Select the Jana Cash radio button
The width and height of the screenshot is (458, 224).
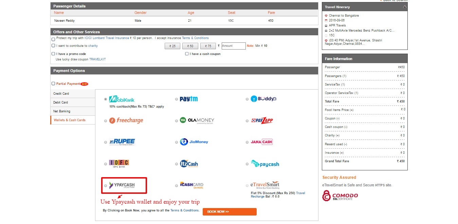click(247, 142)
